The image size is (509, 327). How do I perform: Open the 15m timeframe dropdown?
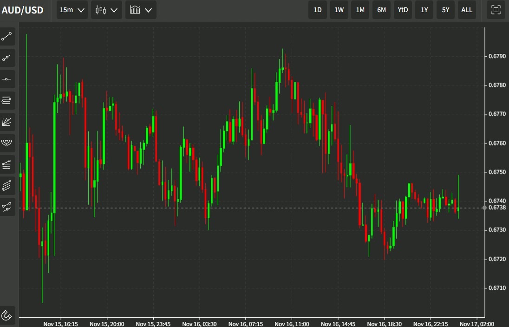[x=72, y=10]
